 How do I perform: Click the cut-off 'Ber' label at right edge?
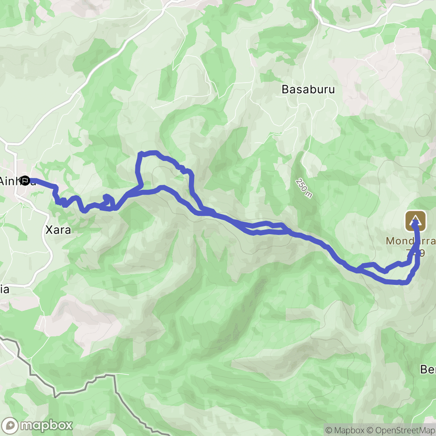click(x=428, y=369)
